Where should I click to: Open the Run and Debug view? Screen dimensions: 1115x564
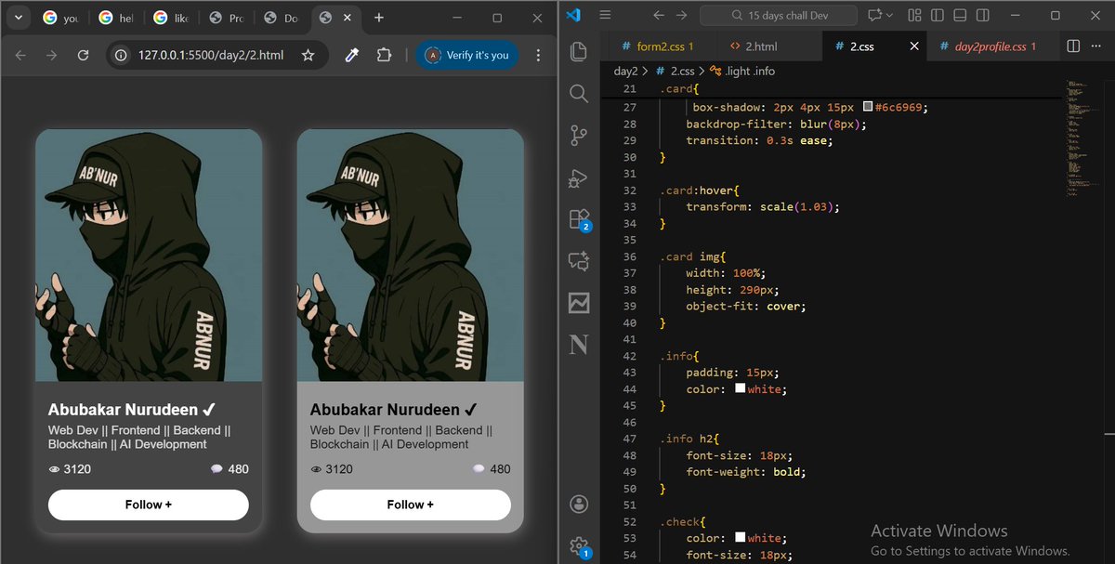point(578,177)
